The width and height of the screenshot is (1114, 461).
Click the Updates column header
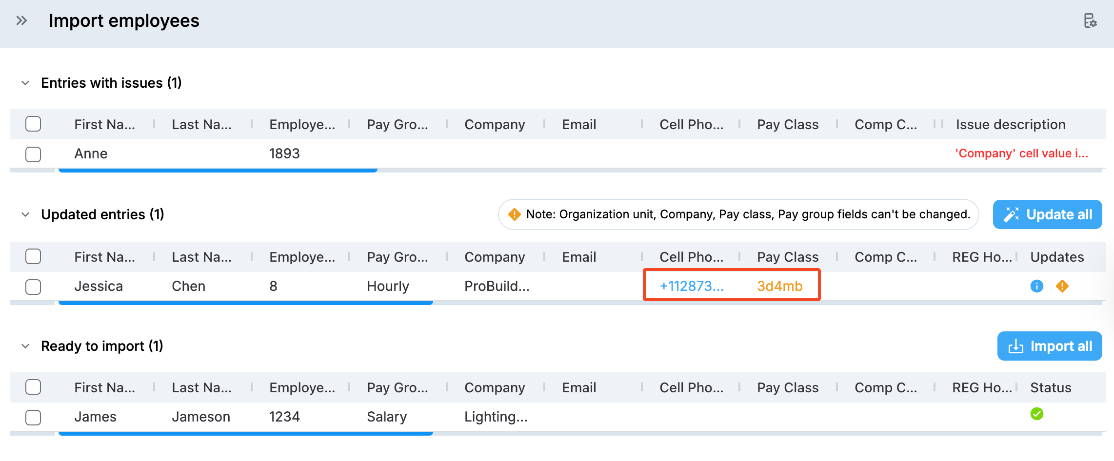(x=1057, y=257)
